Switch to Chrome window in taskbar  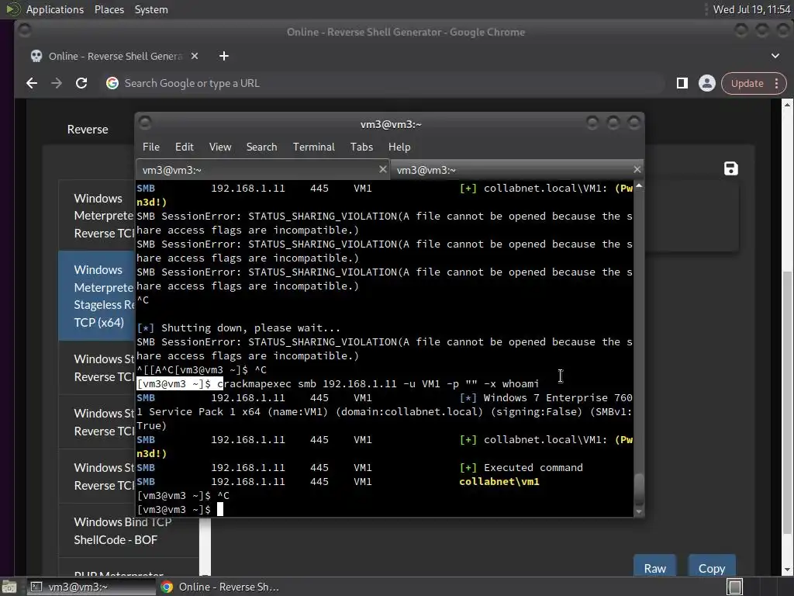[220, 587]
